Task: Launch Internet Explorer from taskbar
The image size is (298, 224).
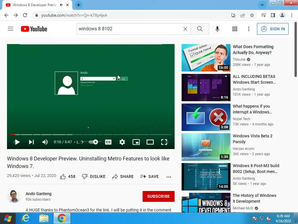Action: coord(26,218)
